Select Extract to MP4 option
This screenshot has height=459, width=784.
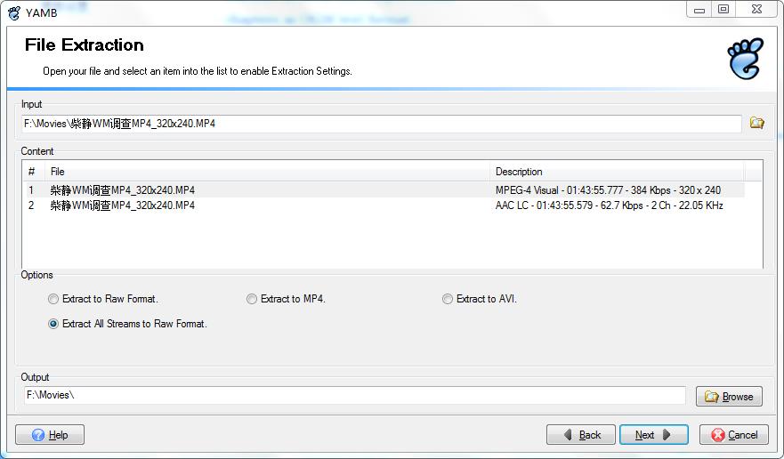tap(252, 299)
